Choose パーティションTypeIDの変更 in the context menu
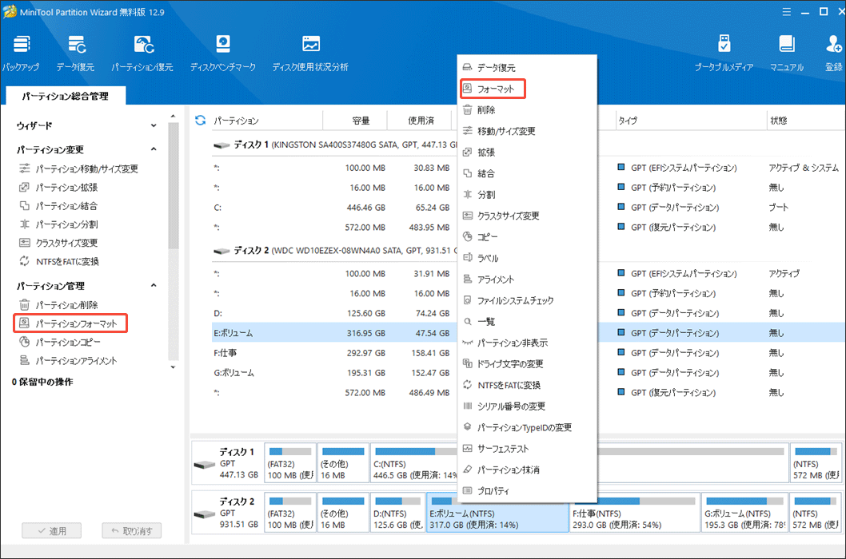The image size is (846, 559). 527,427
